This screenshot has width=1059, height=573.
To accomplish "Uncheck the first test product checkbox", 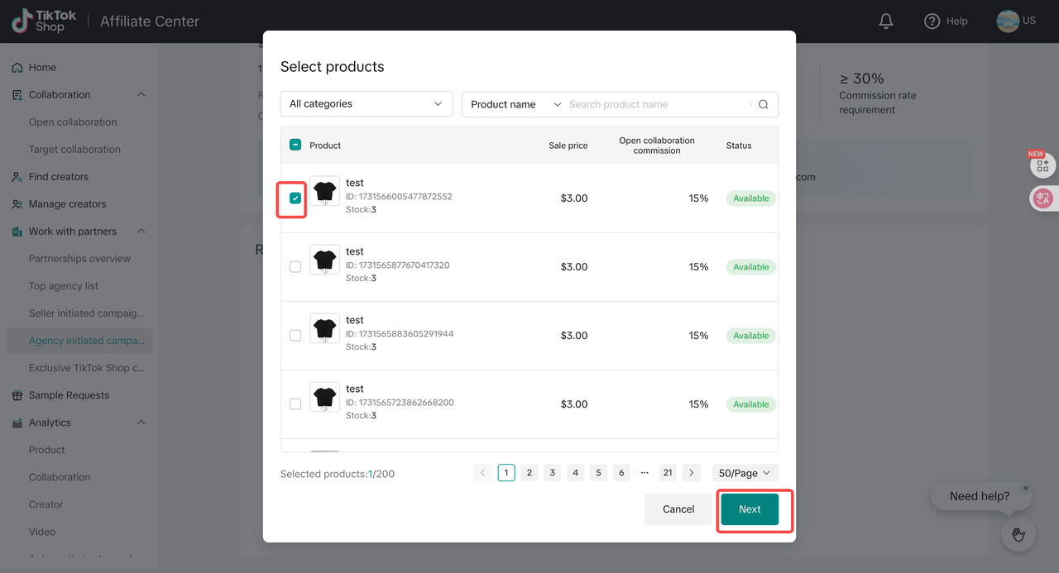I will coord(295,198).
